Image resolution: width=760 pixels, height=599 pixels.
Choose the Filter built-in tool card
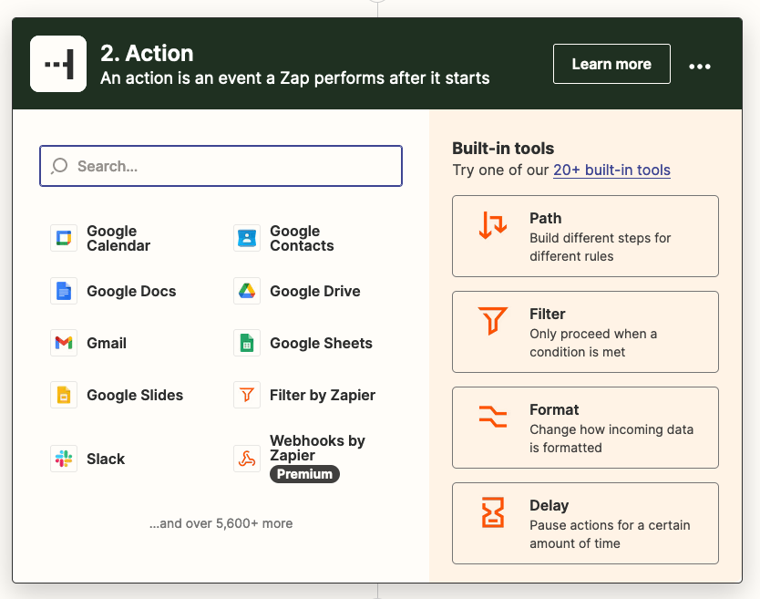(x=585, y=332)
